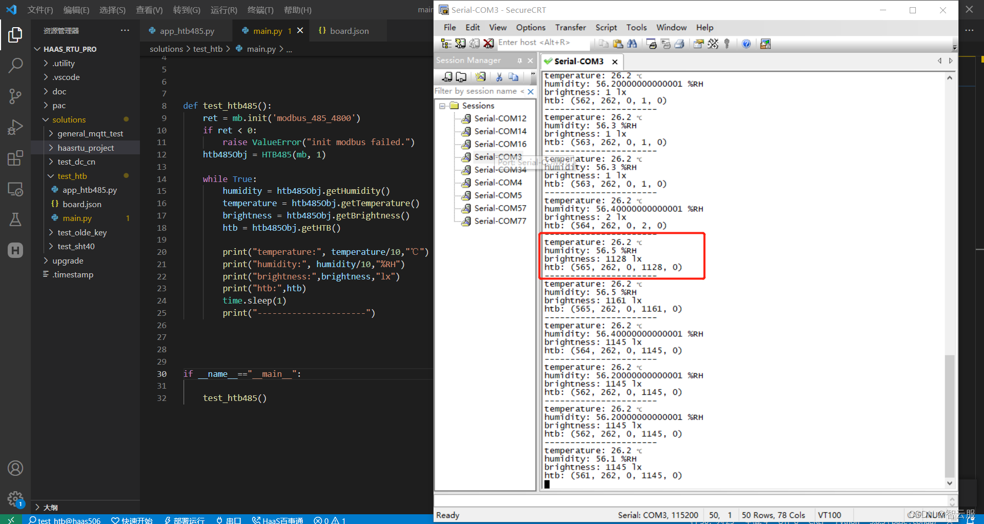984x524 pixels.
Task: Open the Explorer view in VS Code
Action: (15, 35)
